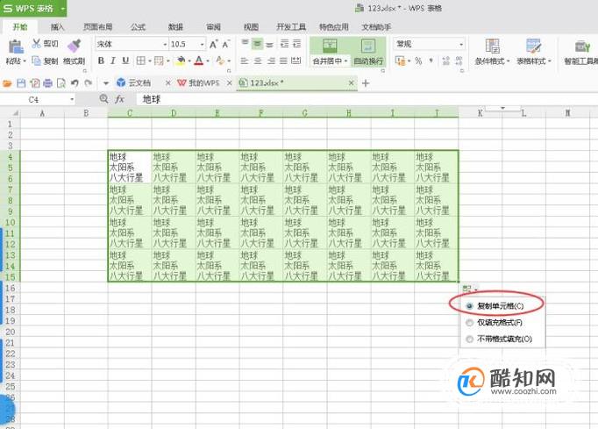Add a new document tab with plus button
The image size is (598, 429).
tap(366, 82)
